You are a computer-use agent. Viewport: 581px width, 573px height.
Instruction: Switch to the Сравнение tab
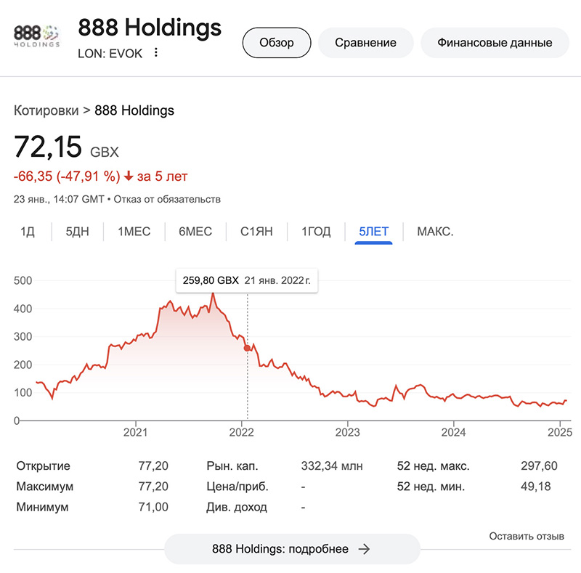[x=365, y=42]
